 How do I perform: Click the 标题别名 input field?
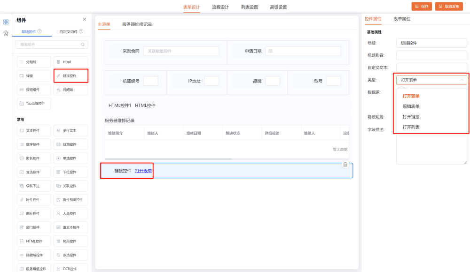tap(431, 55)
